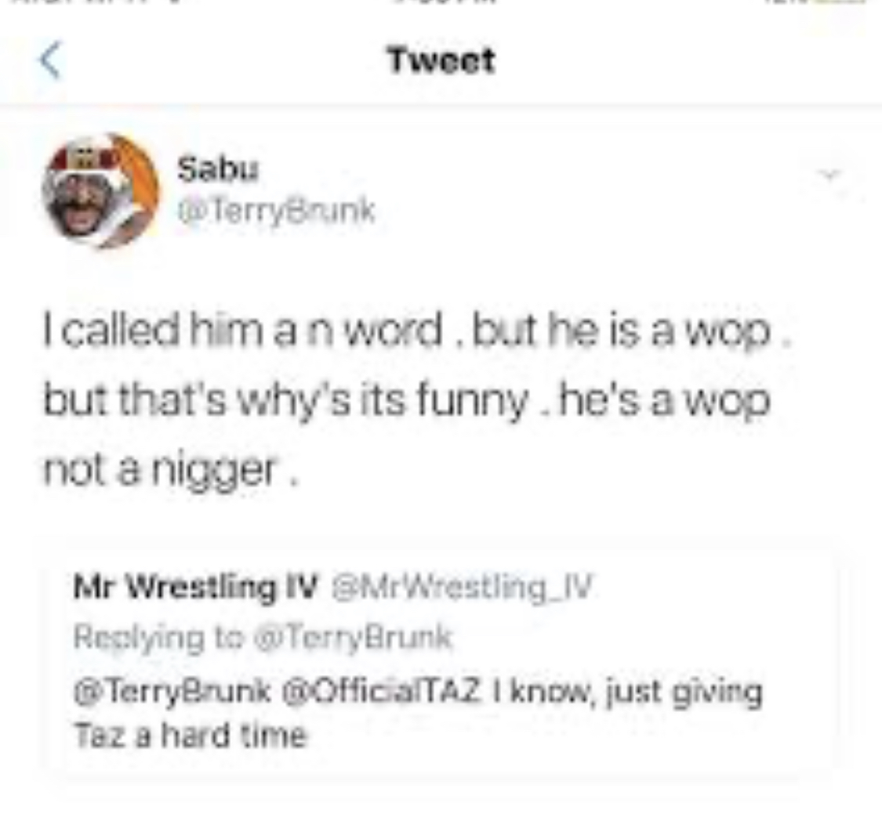Tap the Tweet header title
This screenshot has width=882, height=817.
point(441,60)
